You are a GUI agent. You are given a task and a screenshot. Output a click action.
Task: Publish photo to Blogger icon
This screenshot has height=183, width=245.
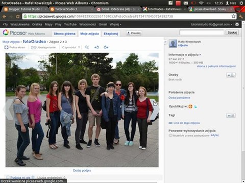190,106
